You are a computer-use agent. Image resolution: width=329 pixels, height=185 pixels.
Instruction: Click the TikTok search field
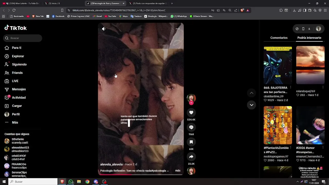23,38
